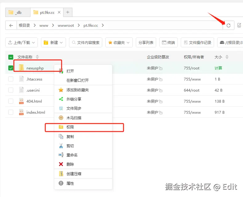The image size is (243, 197).
Task: Choose 剪切 in context menu
Action: [x=83, y=146]
